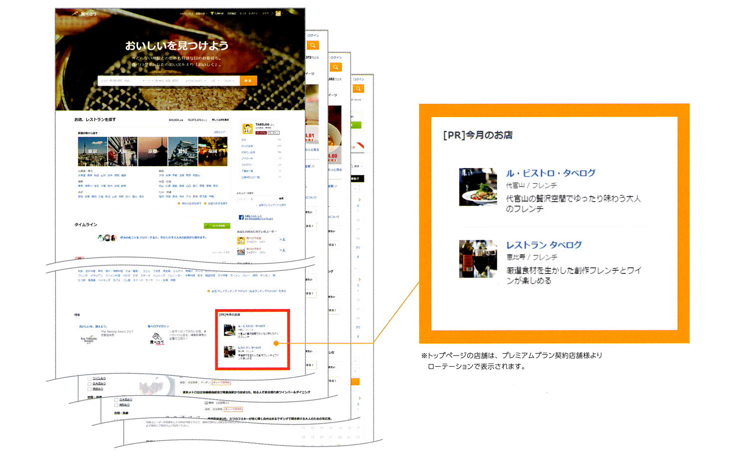Click ログイン on the third page
Image resolution: width=751 pixels, height=458 pixels.
tap(336, 57)
